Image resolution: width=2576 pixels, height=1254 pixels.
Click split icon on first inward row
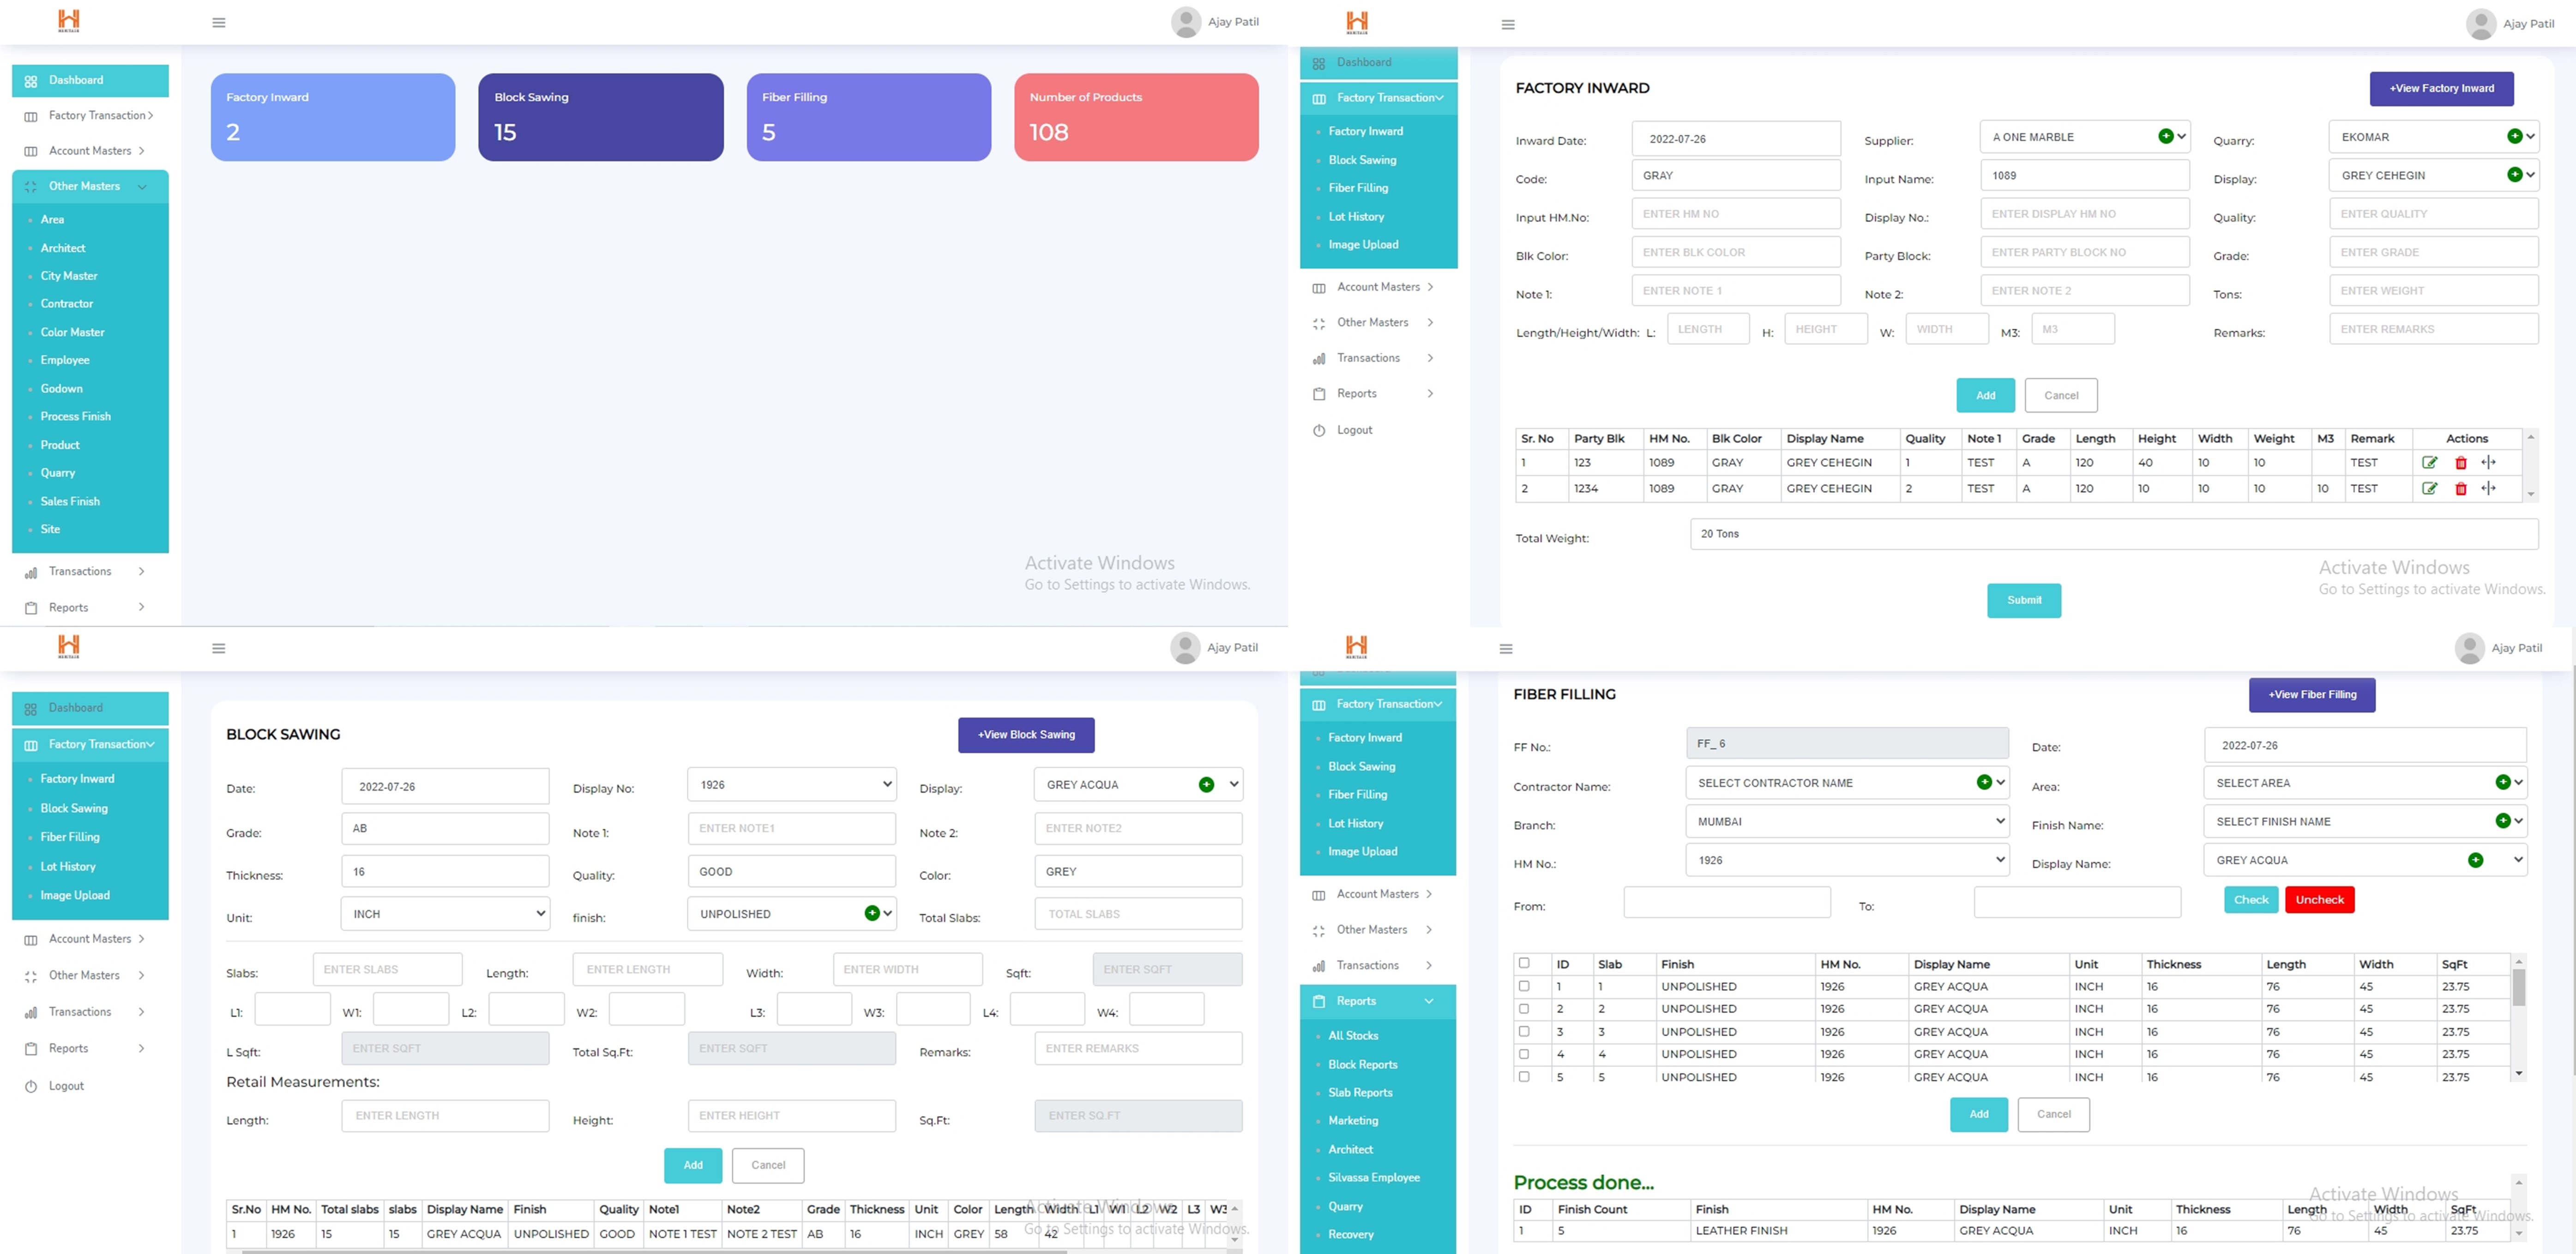[x=2489, y=463]
